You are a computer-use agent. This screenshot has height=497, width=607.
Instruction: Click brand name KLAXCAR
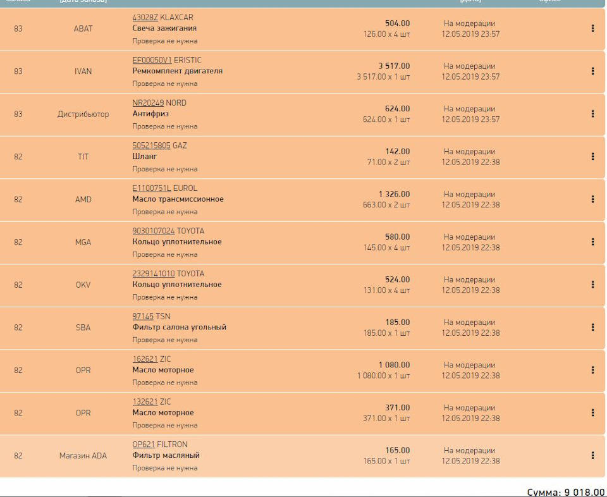(x=176, y=18)
